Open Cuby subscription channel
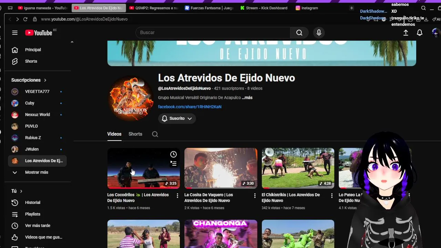The image size is (441, 248). [37, 103]
